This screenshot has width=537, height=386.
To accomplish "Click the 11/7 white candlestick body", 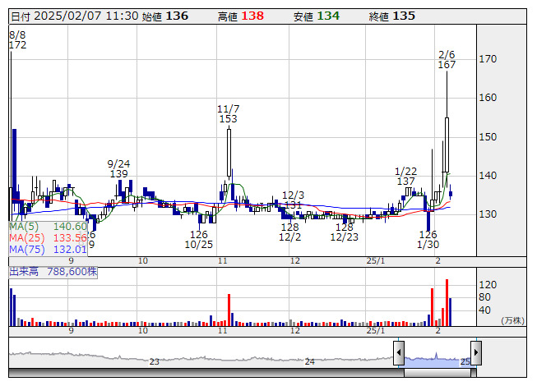I will tap(229, 153).
